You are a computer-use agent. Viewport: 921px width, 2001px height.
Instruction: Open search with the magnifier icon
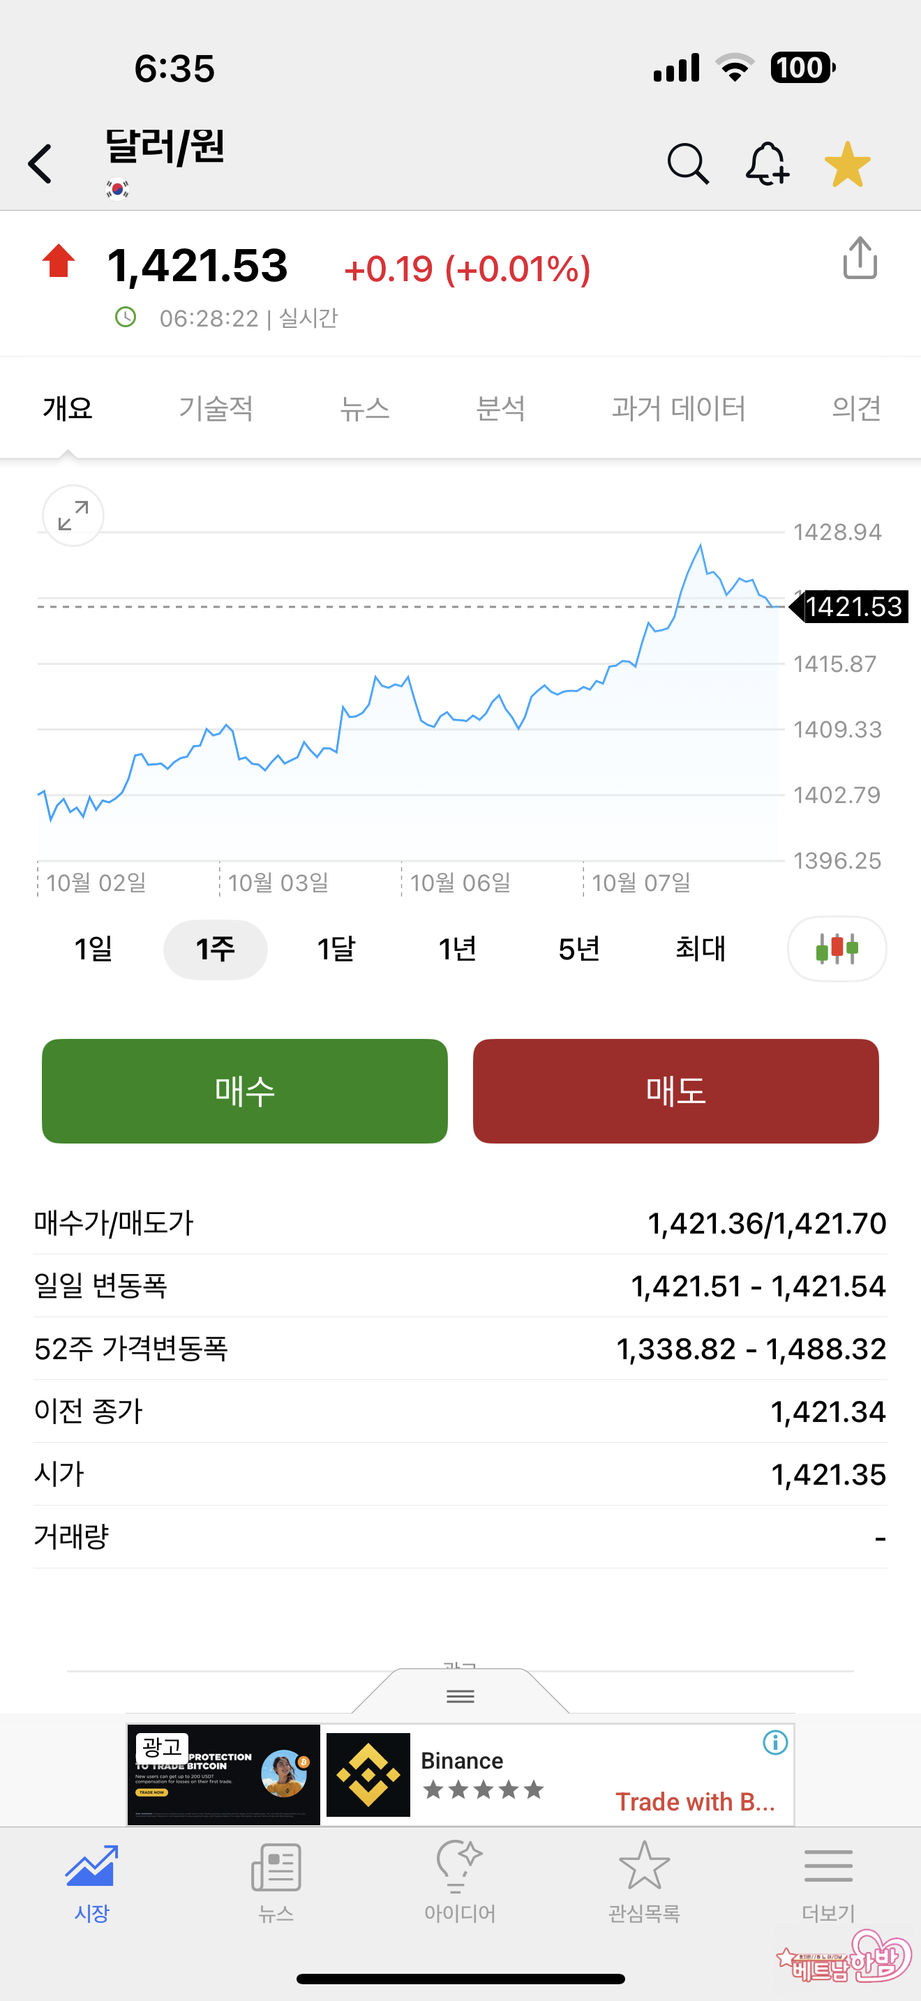(687, 164)
